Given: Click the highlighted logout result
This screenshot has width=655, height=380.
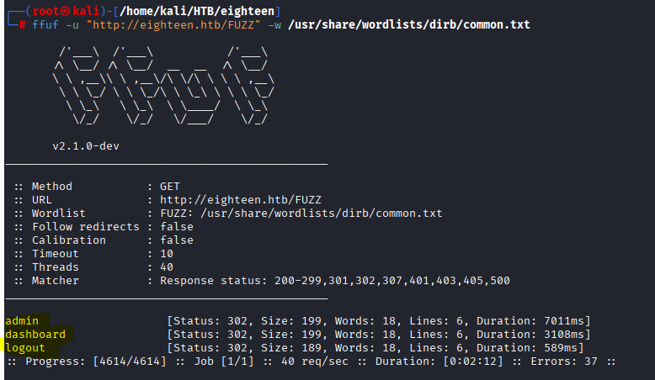Looking at the screenshot, I should click(x=25, y=348).
